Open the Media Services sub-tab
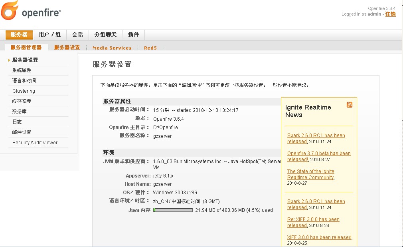Image resolution: width=403 pixels, height=247 pixels. point(112,48)
